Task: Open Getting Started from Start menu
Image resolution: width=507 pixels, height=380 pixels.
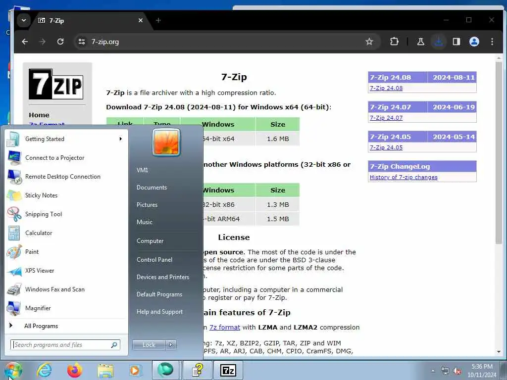Action: 66,139
